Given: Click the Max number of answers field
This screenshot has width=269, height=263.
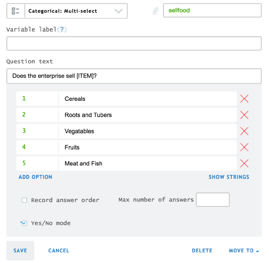Looking at the screenshot, I should tap(212, 200).
